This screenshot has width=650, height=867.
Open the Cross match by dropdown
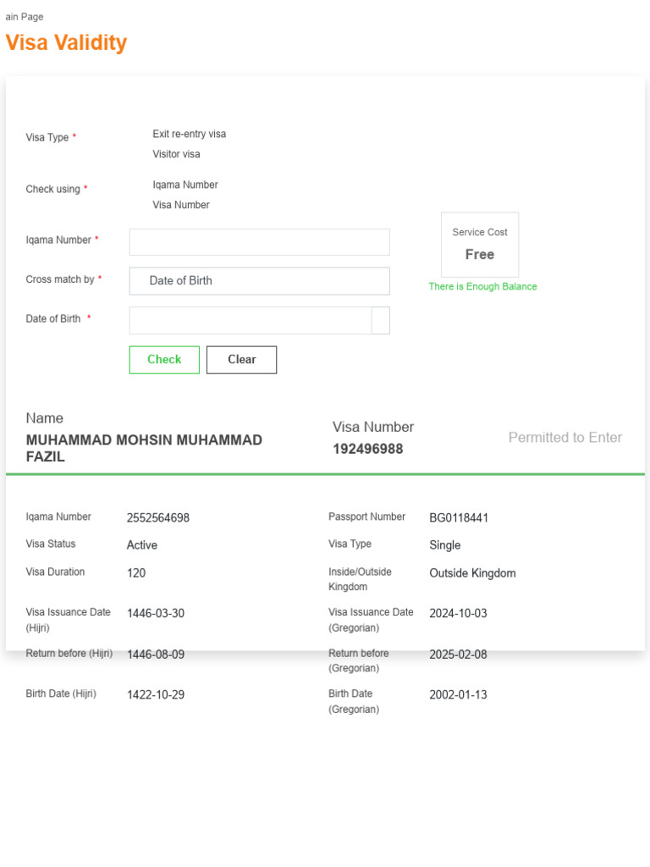pyautogui.click(x=259, y=281)
